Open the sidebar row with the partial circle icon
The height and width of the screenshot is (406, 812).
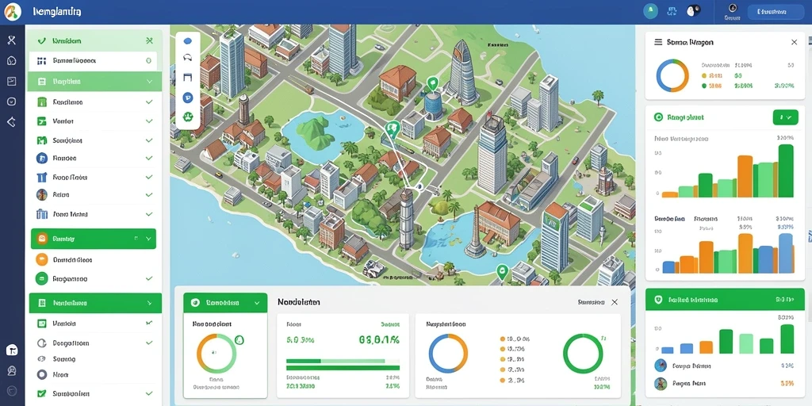[95, 343]
